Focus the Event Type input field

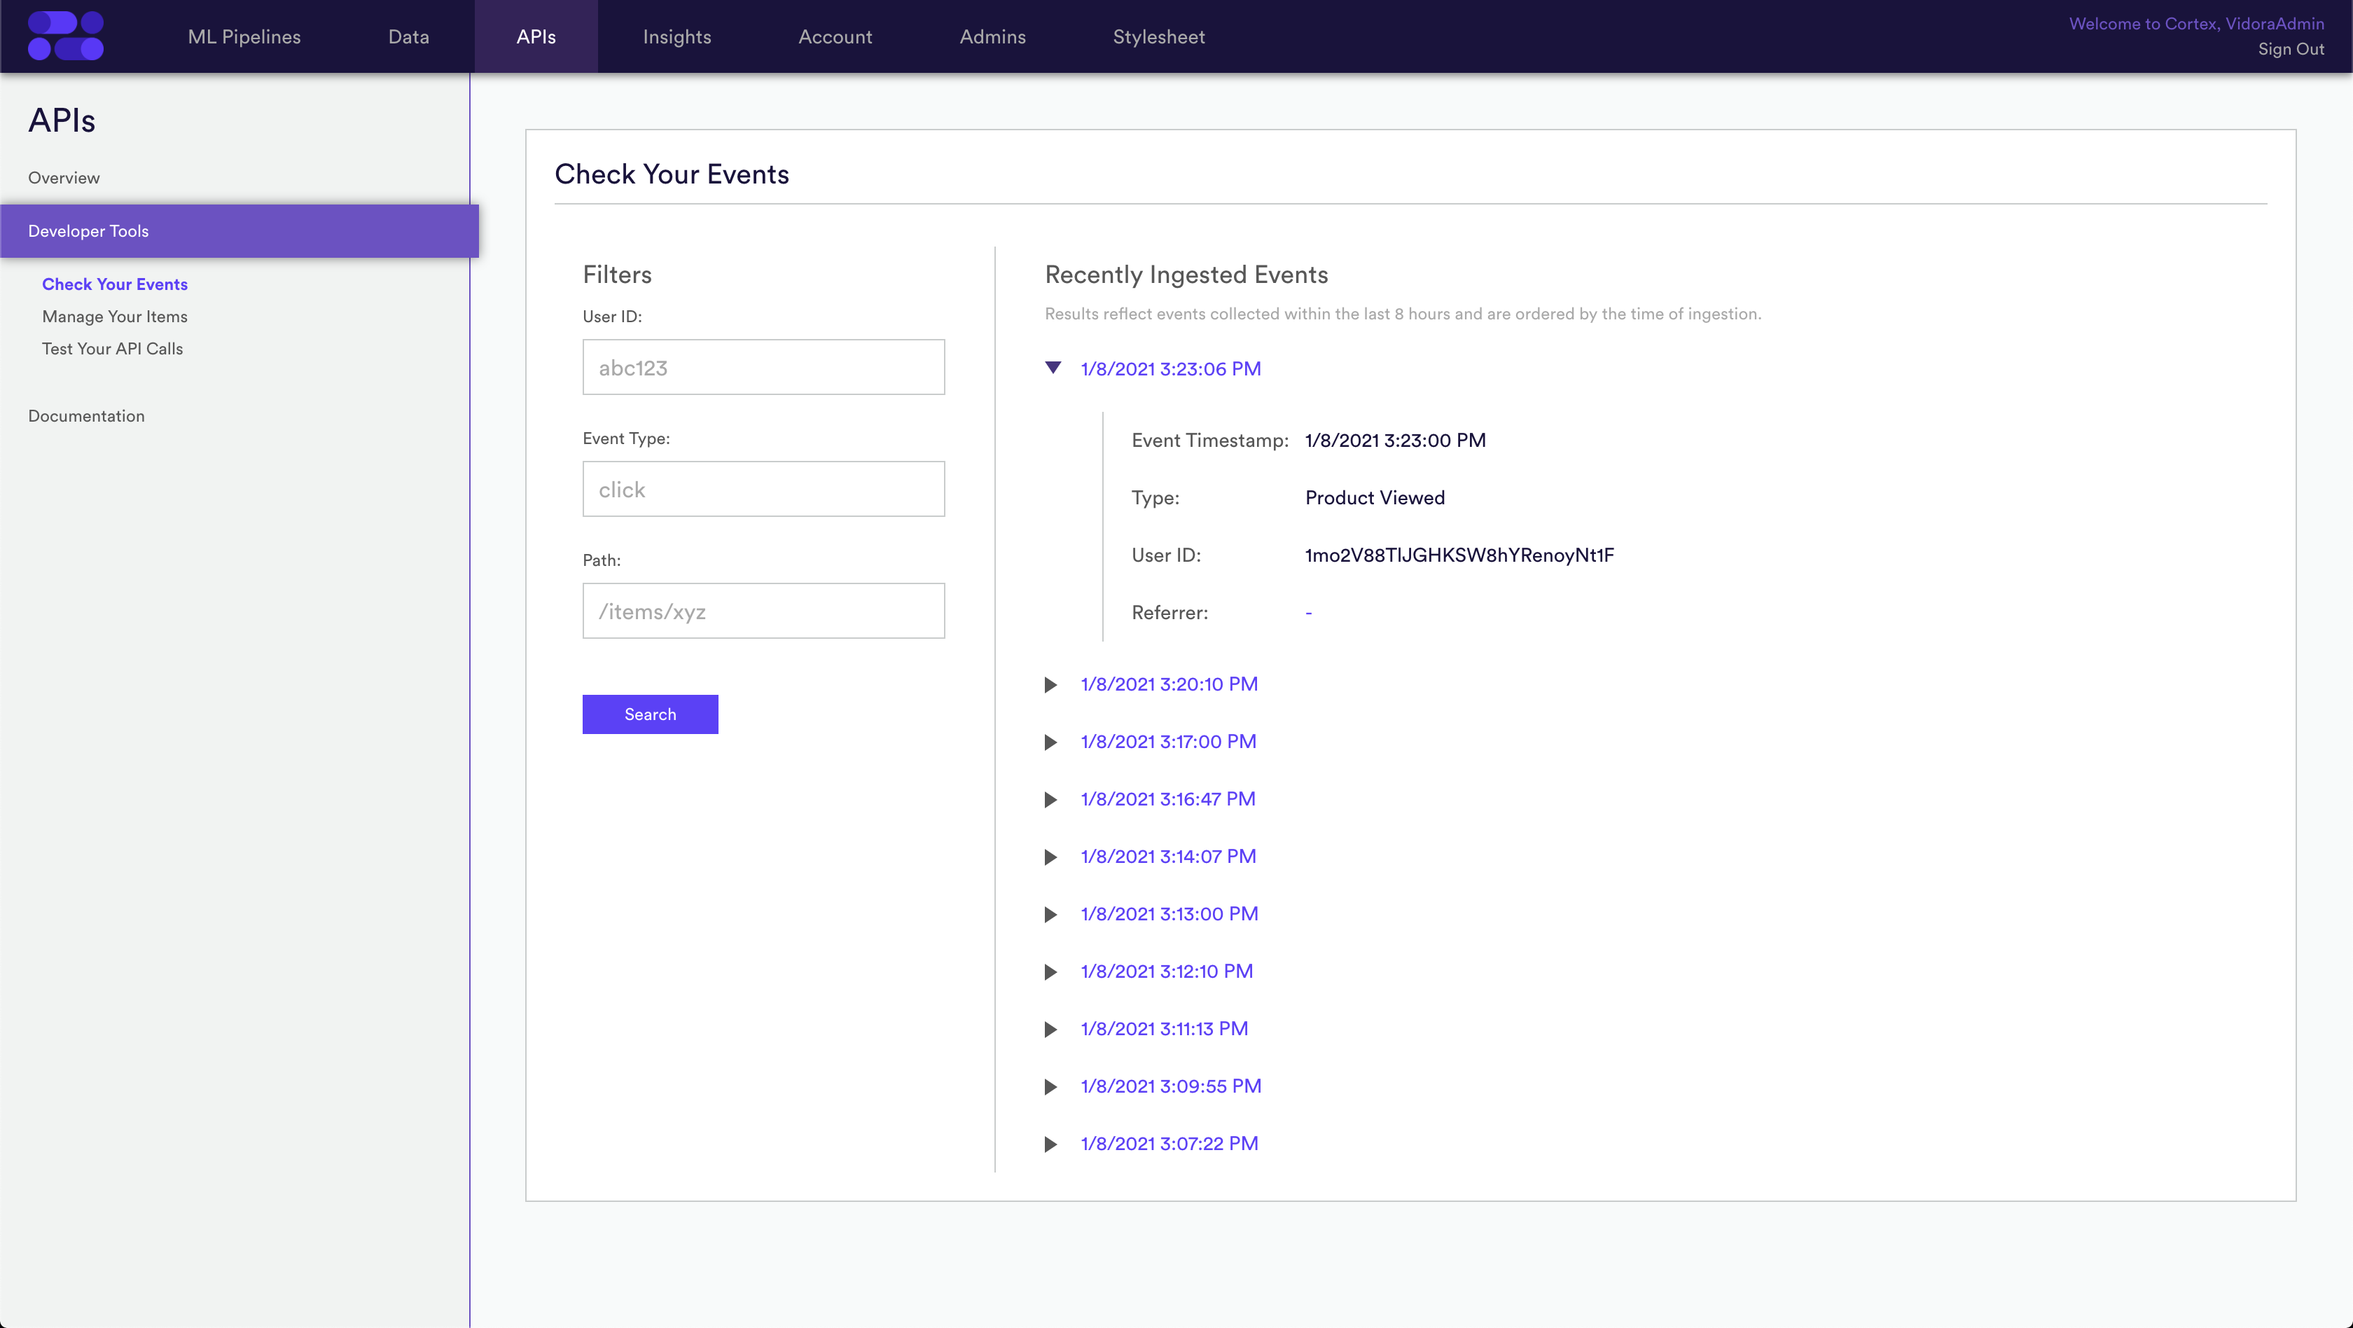click(x=763, y=489)
